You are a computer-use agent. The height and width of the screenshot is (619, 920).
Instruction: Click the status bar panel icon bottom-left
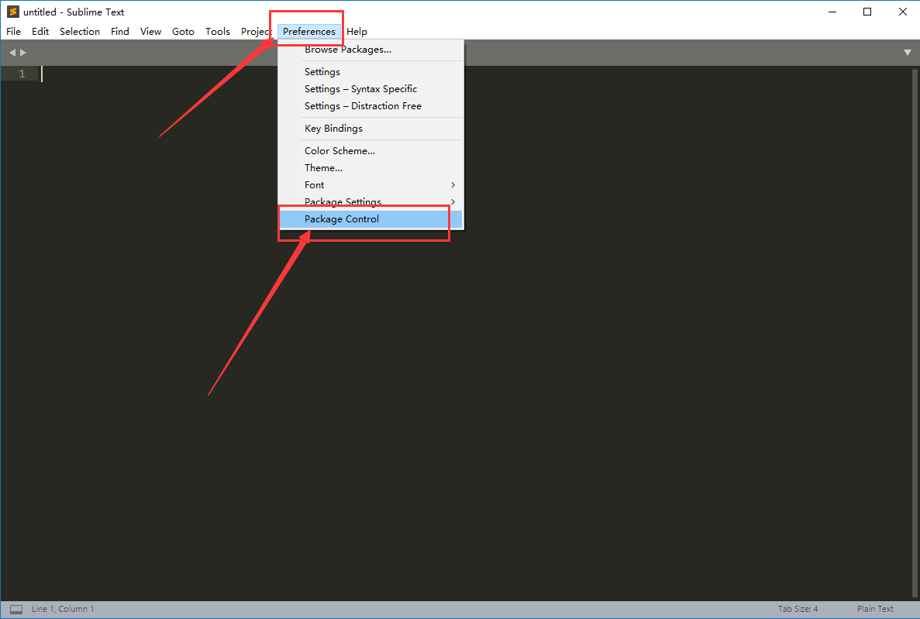(x=16, y=608)
